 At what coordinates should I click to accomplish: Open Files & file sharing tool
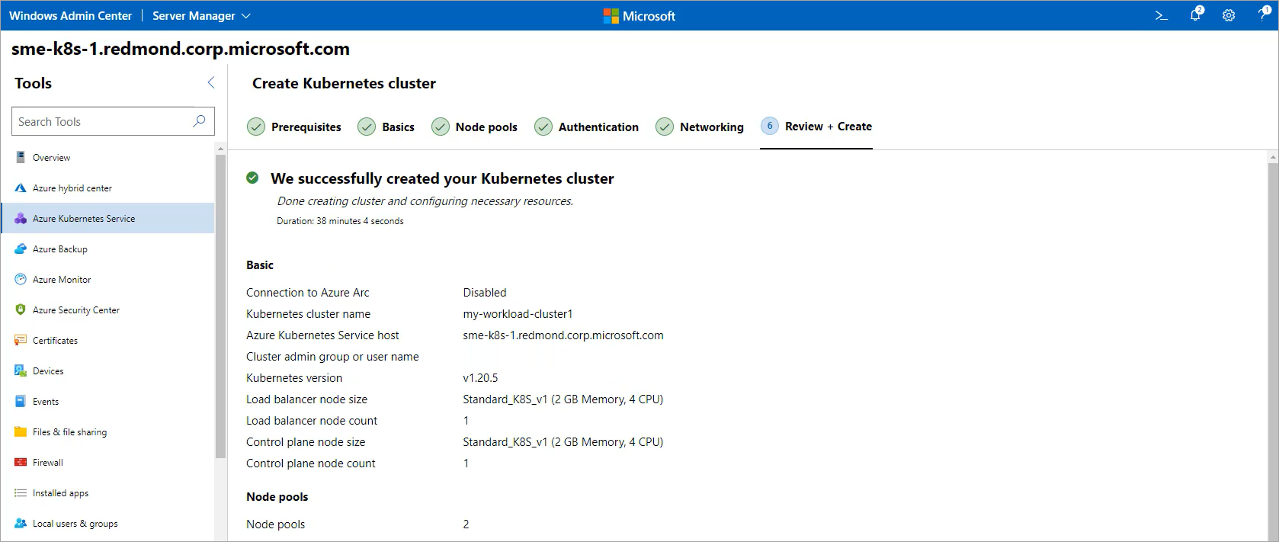(x=108, y=431)
